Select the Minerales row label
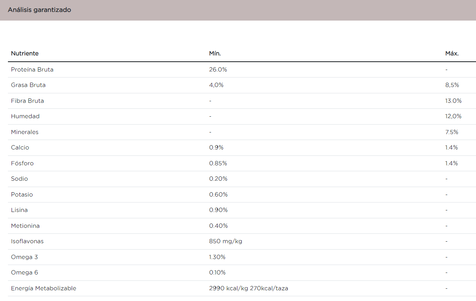Image resolution: width=476 pixels, height=301 pixels. pos(25,132)
